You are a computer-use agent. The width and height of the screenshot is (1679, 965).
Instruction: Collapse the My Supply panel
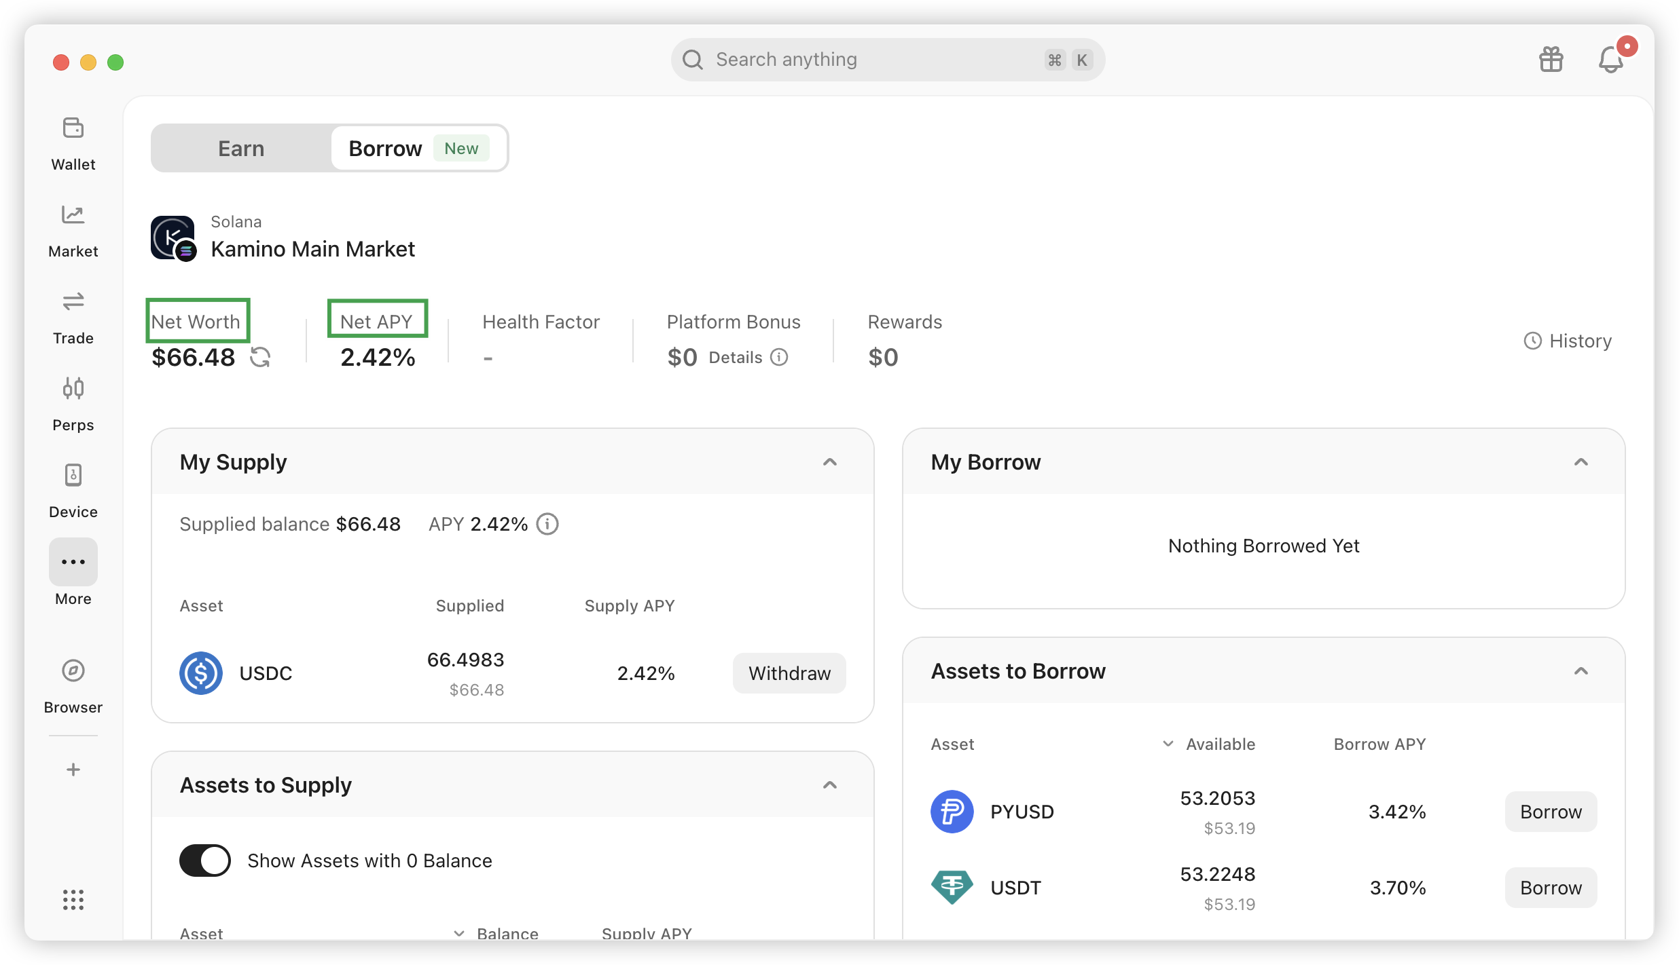(x=830, y=462)
